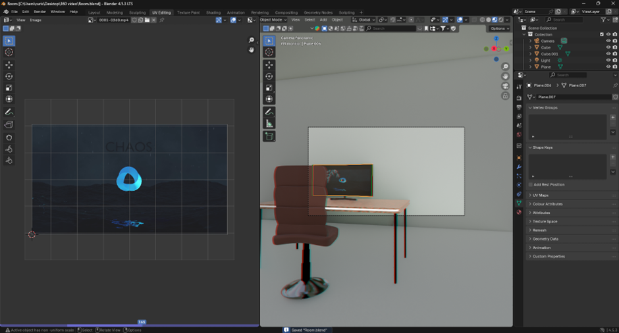This screenshot has width=619, height=333.
Task: Pin the image in UV editor header
Action: [162, 20]
